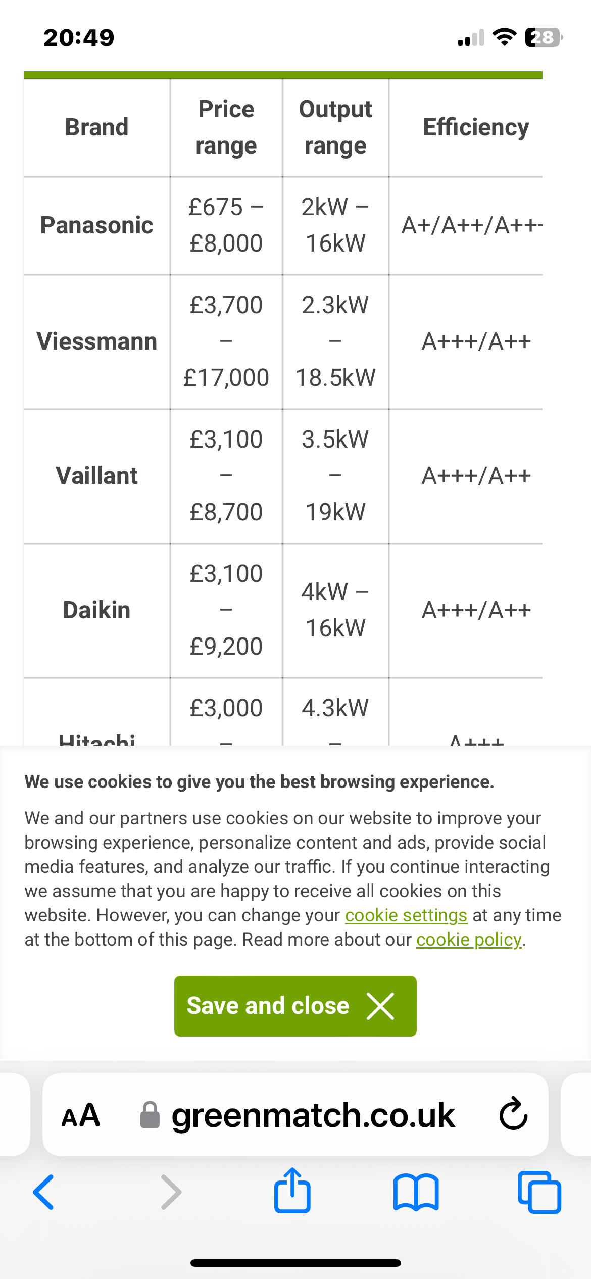The width and height of the screenshot is (591, 1279).
Task: Select the Viessmann brand cell
Action: coord(96,341)
